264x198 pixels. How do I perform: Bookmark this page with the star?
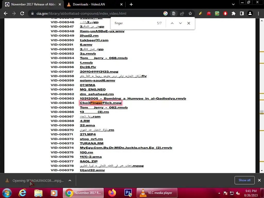click(x=190, y=13)
